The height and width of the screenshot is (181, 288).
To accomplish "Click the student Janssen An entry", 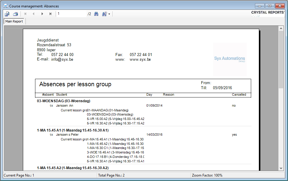I will pos(64,105).
